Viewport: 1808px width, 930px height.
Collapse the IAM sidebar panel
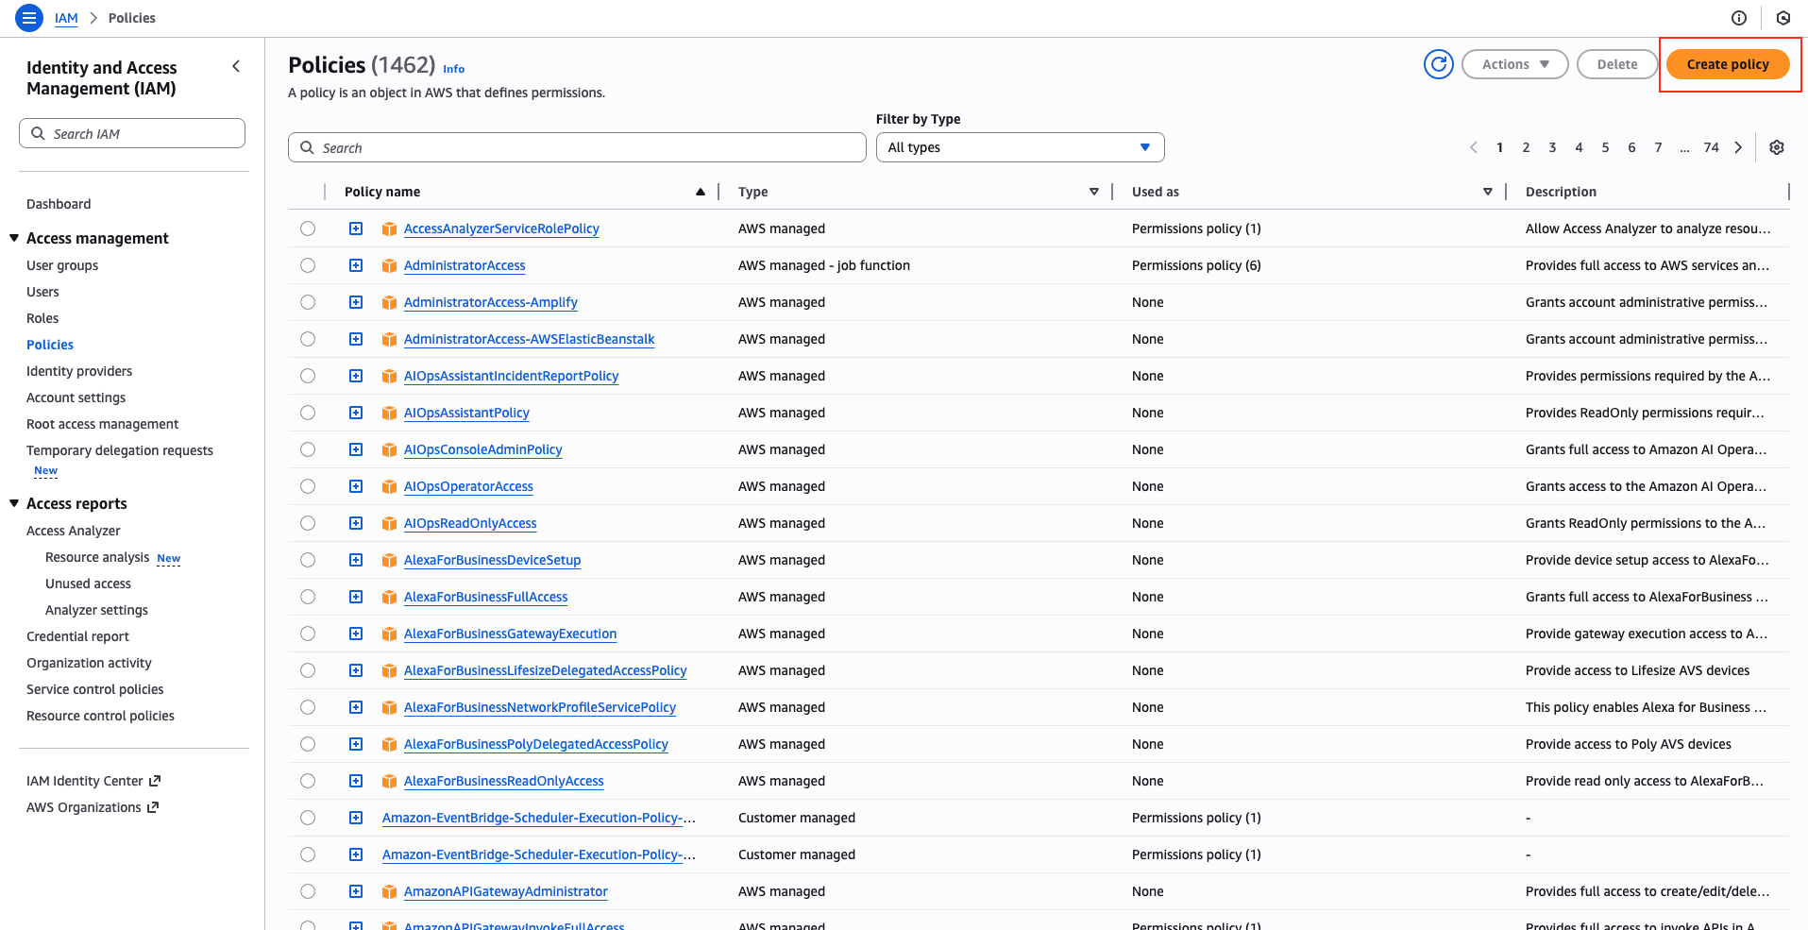pos(236,66)
